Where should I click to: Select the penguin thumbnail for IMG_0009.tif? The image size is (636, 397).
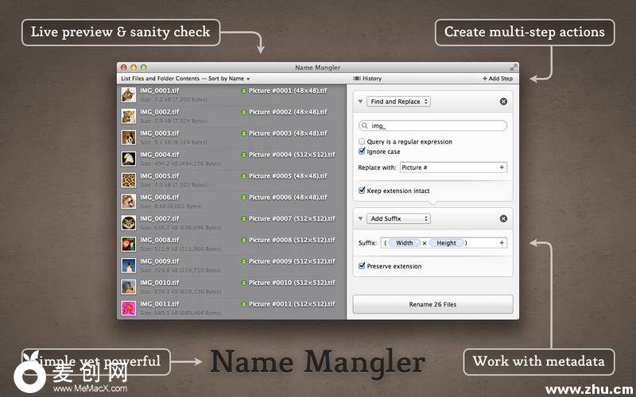coord(129,266)
